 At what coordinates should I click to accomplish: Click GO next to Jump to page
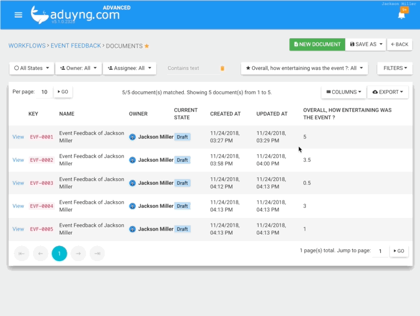(399, 251)
